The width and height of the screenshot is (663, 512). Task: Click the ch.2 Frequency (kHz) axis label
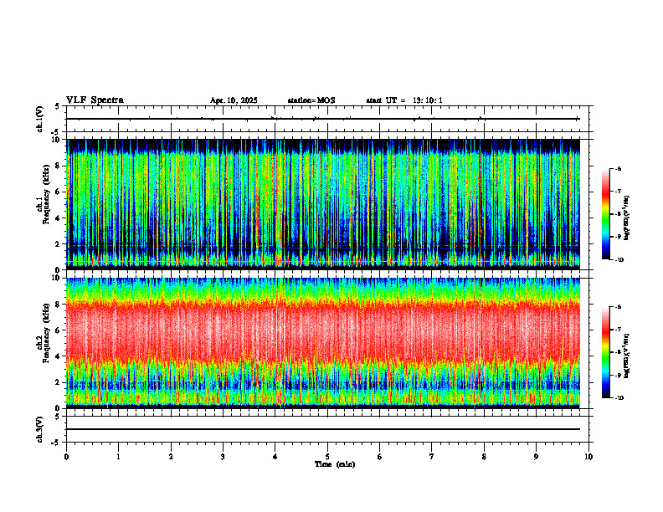(44, 333)
